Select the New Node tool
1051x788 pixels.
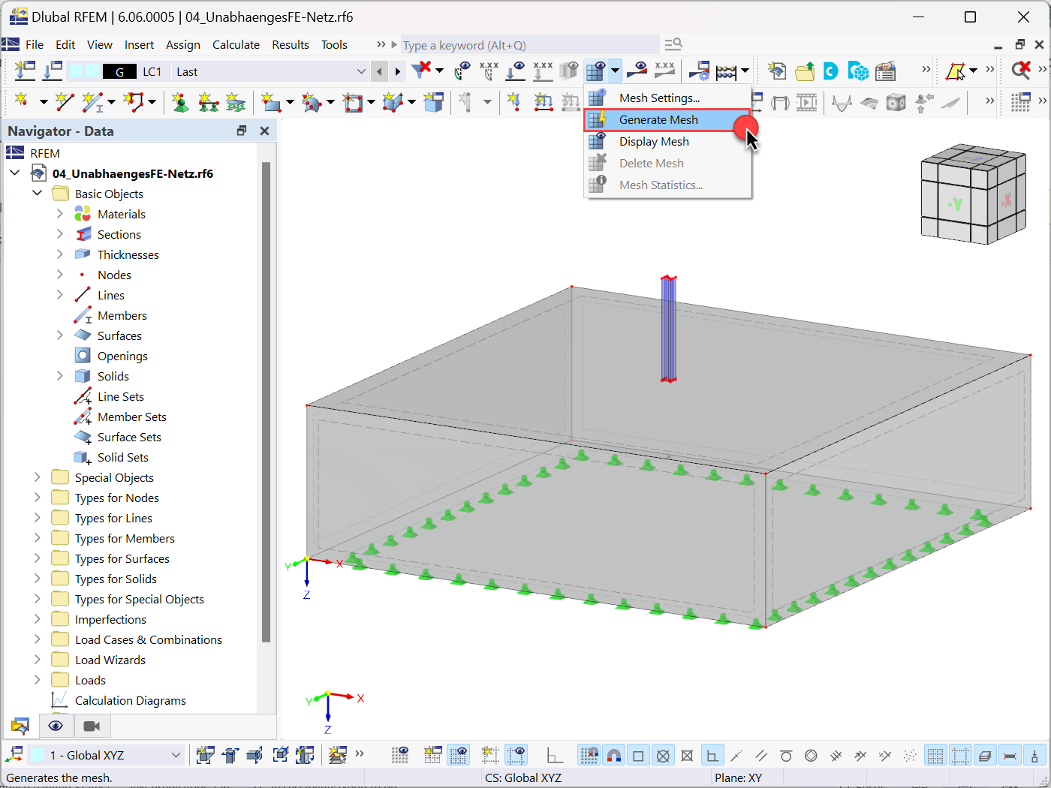tap(21, 102)
